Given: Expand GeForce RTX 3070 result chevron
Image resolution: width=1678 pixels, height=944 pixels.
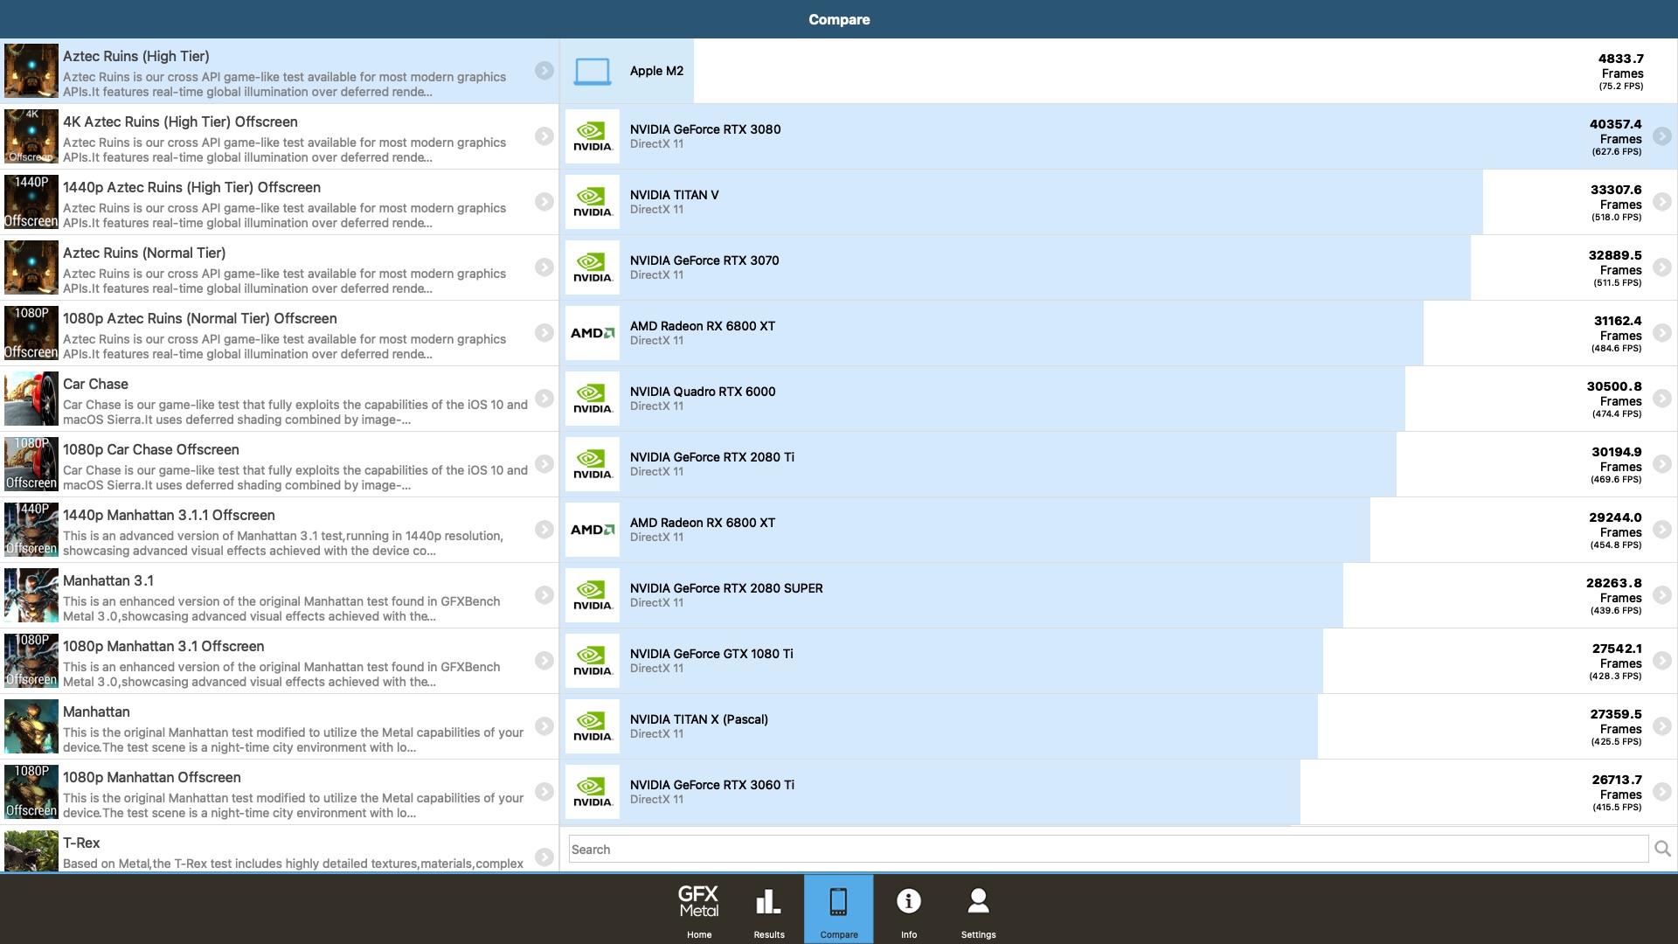Looking at the screenshot, I should [1662, 267].
